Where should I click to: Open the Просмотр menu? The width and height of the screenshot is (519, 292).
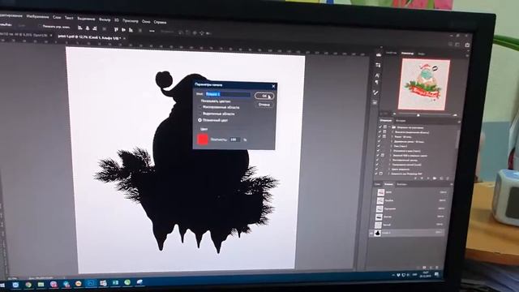tap(130, 21)
